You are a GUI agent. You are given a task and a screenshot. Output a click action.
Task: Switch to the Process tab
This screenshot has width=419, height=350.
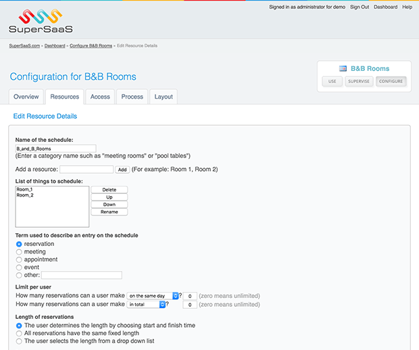[x=132, y=97]
